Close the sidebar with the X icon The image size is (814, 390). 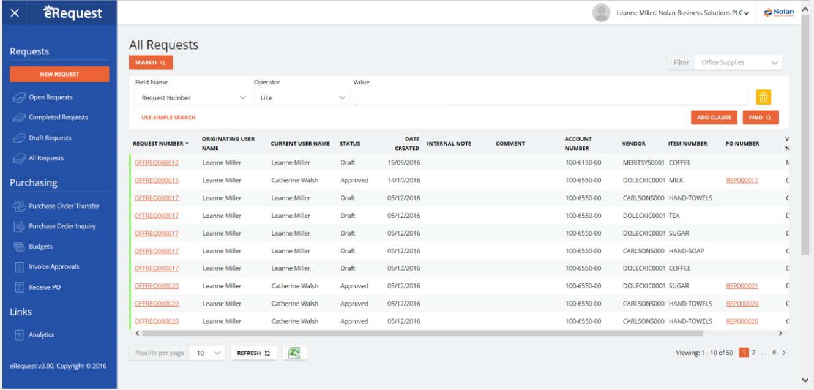(x=15, y=13)
